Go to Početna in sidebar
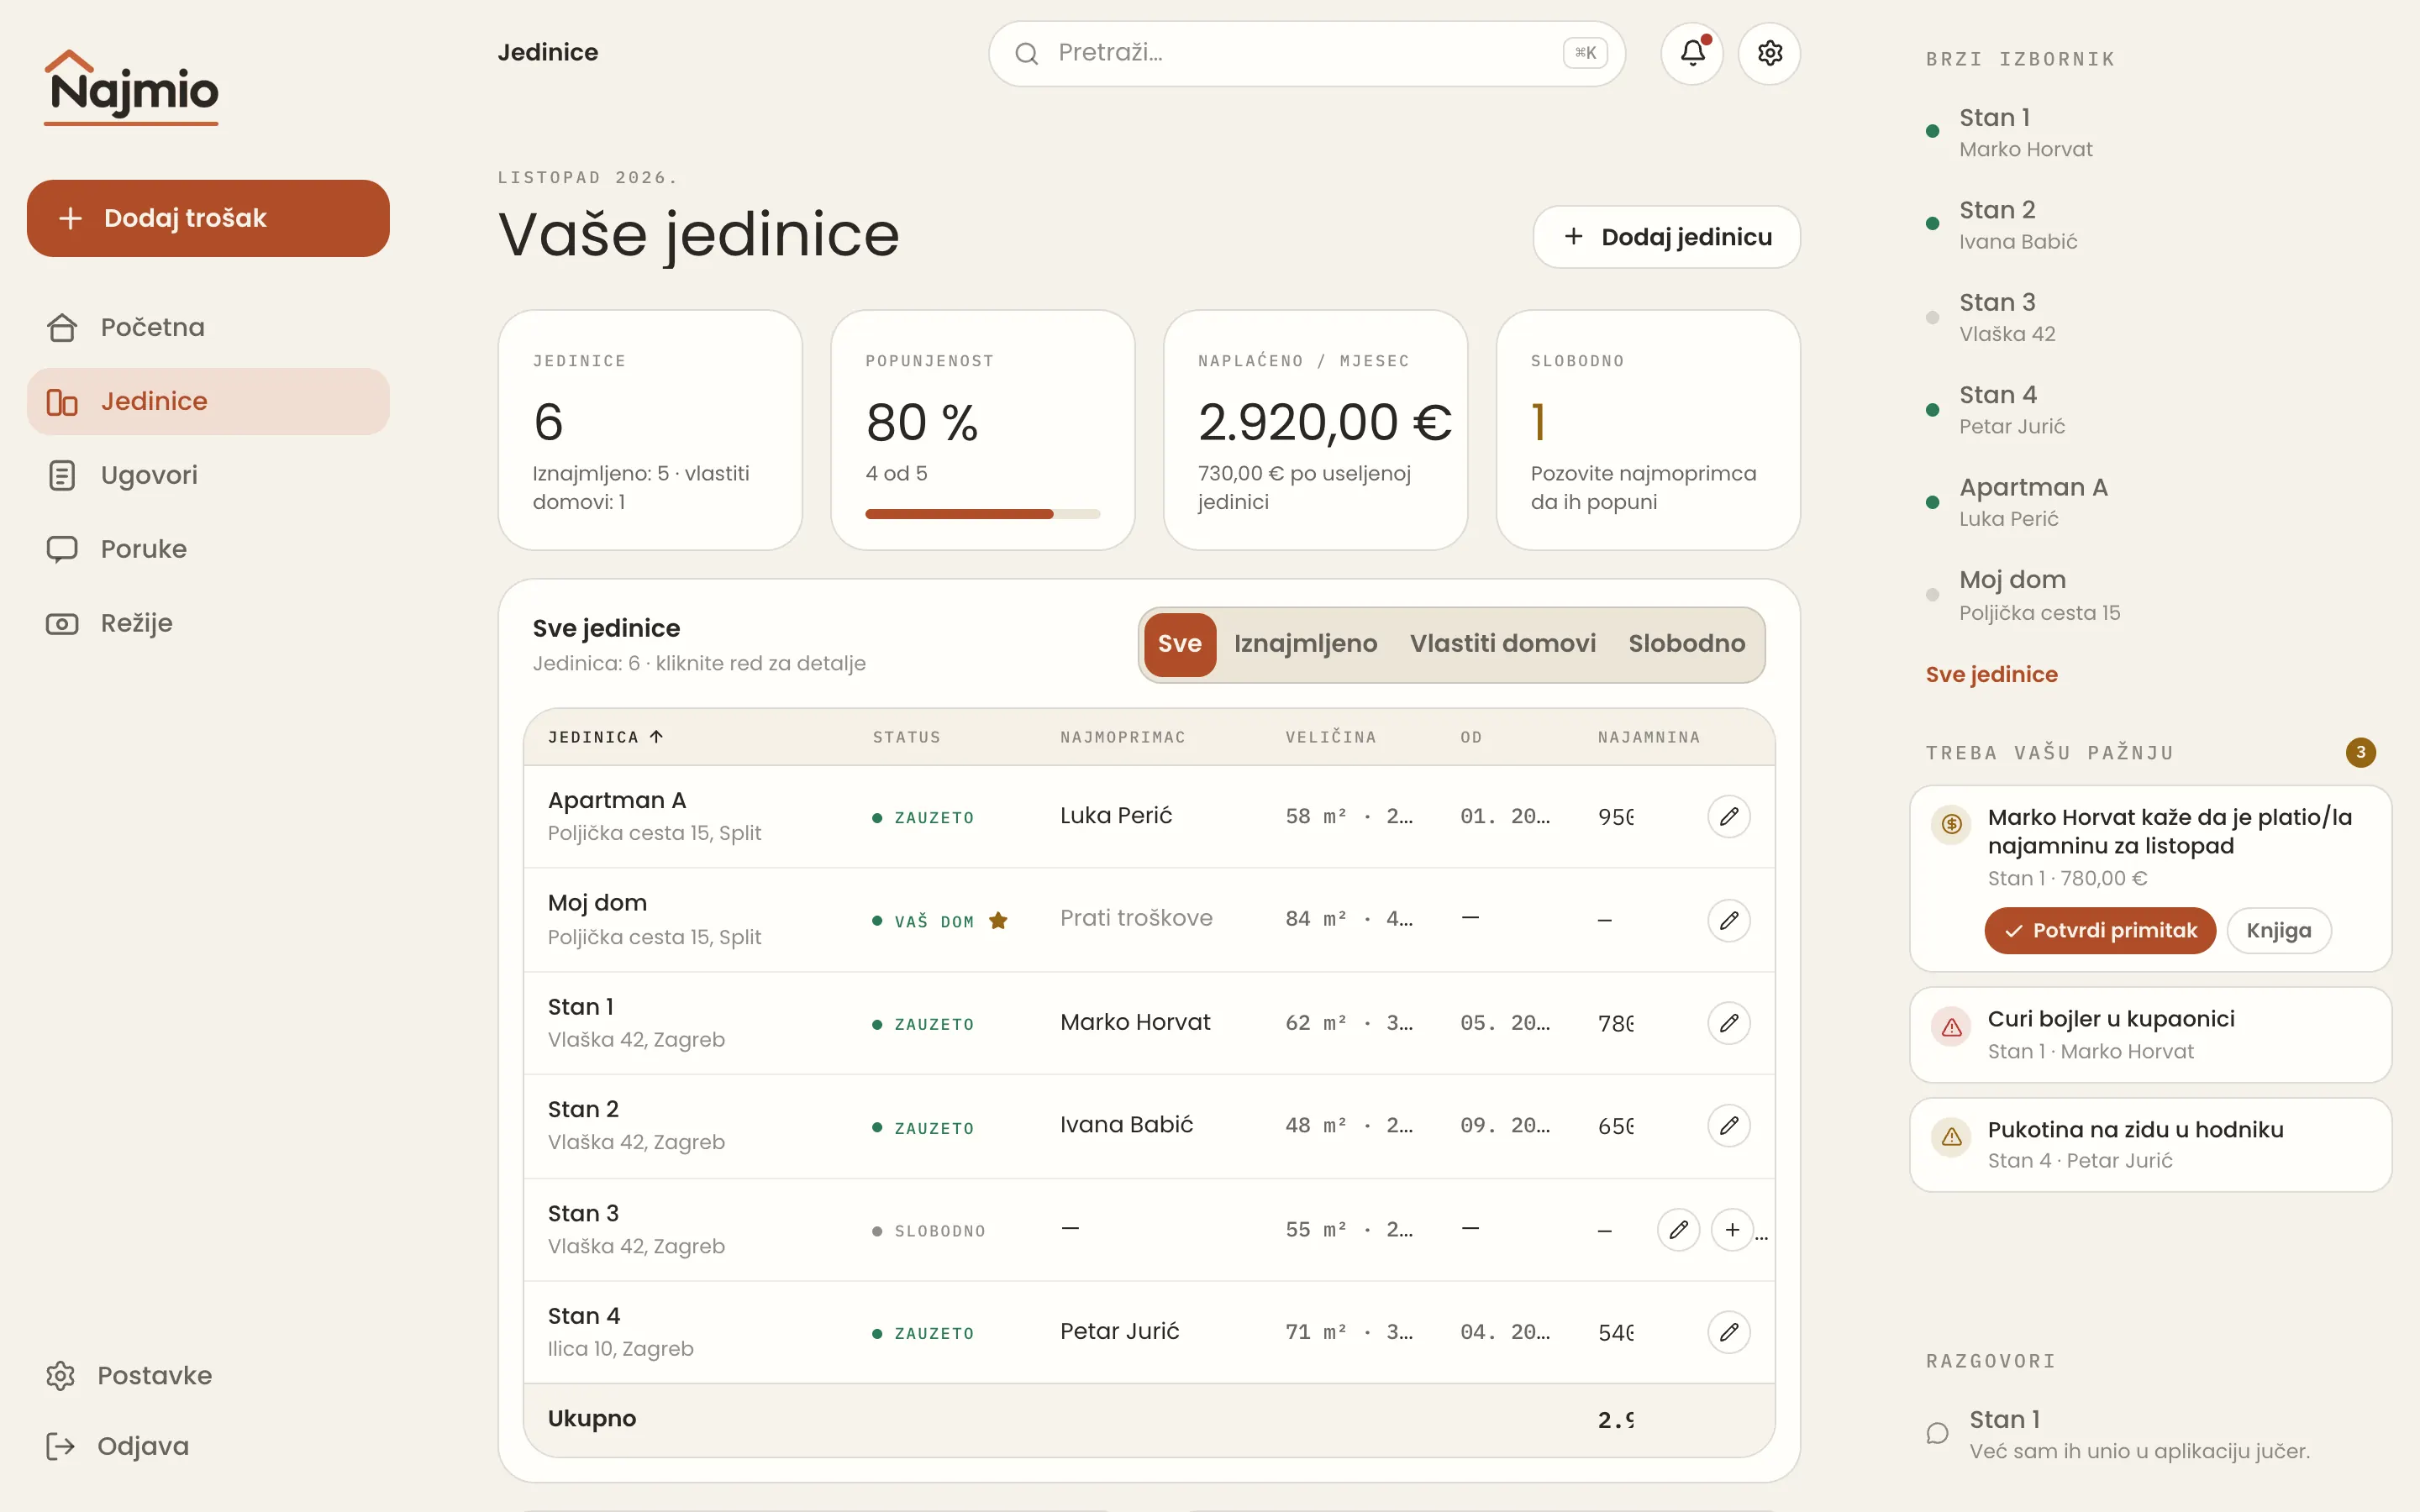2420x1512 pixels. coord(208,327)
